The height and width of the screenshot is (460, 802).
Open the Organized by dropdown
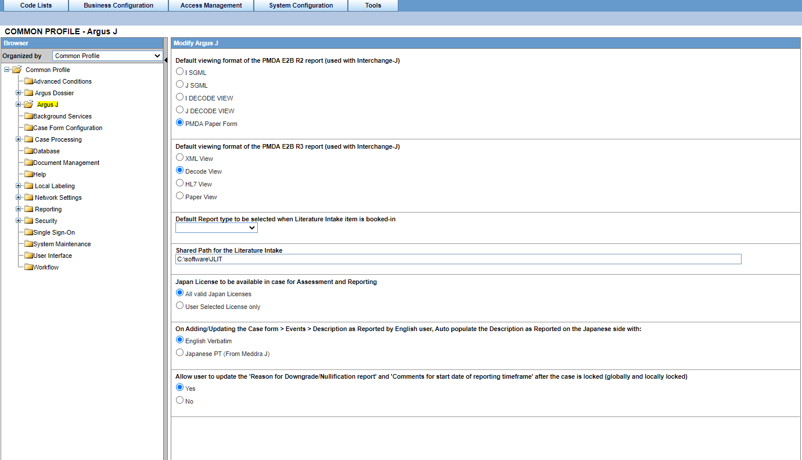click(107, 56)
